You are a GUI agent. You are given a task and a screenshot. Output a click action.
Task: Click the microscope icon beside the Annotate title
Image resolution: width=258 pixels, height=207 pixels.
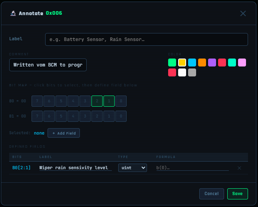(13, 14)
